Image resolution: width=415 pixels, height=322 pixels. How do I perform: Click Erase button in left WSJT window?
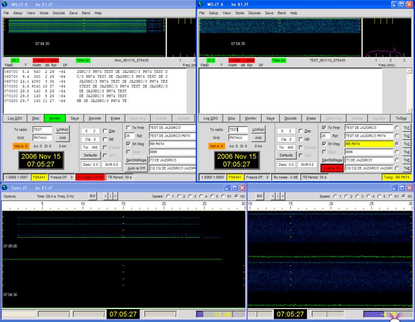pyautogui.click(x=115, y=118)
